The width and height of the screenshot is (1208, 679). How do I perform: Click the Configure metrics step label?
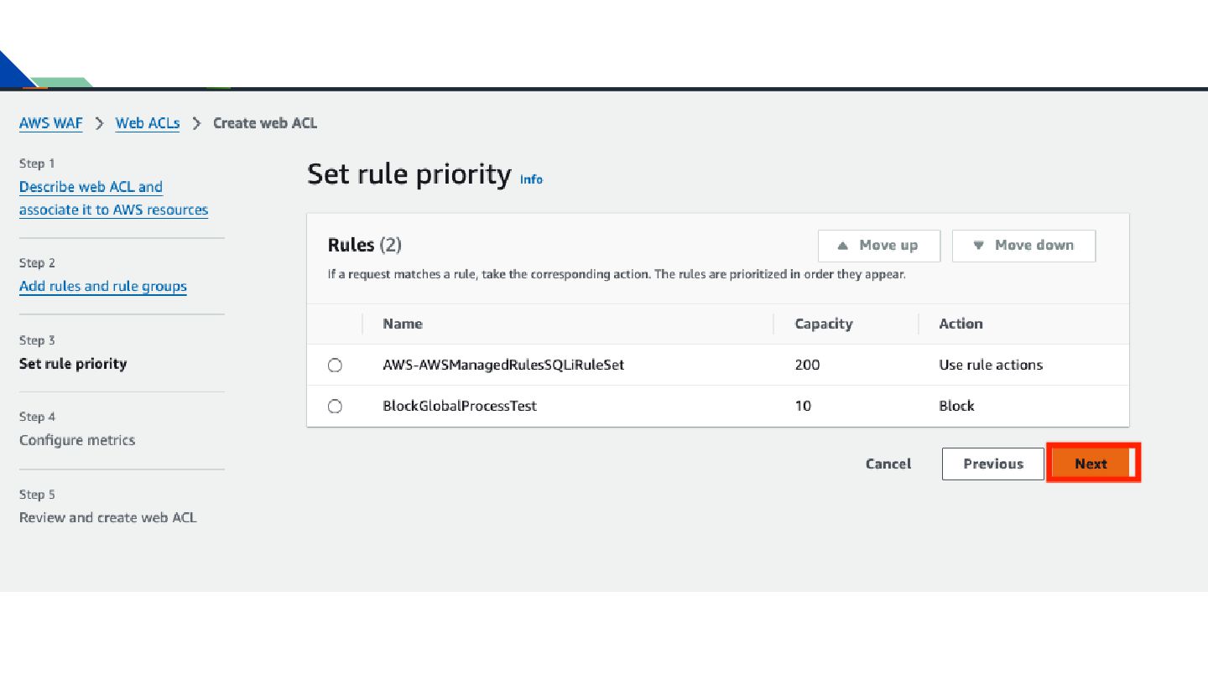[77, 440]
